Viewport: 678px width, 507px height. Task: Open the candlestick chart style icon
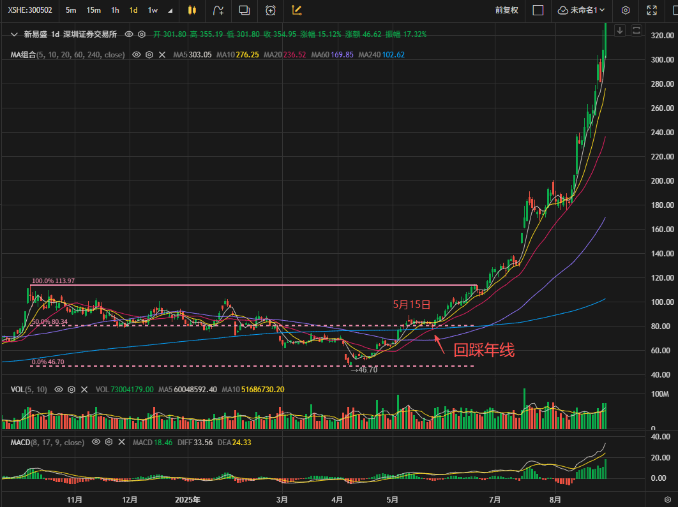coord(192,10)
